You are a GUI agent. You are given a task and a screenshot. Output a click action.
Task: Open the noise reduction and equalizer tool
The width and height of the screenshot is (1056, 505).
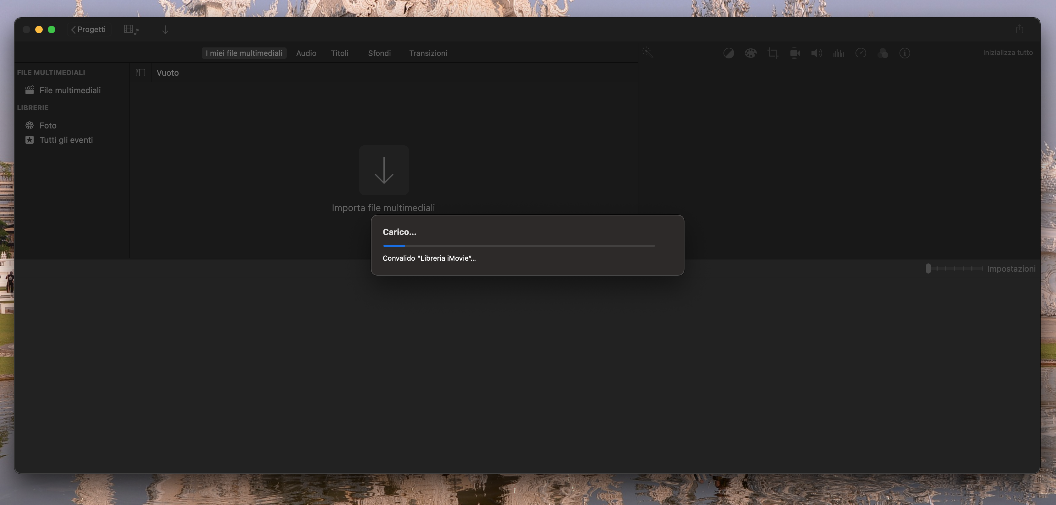click(839, 53)
